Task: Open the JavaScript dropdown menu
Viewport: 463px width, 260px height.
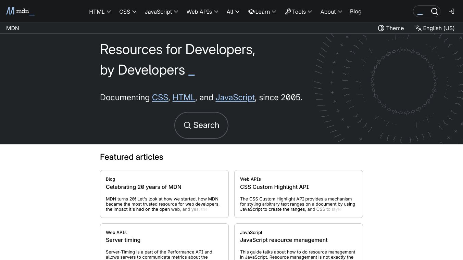Action: click(161, 12)
